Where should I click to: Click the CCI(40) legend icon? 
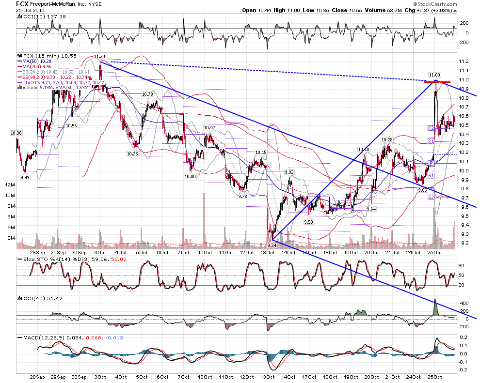tap(20, 298)
